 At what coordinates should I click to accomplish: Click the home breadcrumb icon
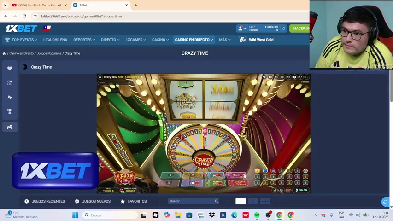4,53
